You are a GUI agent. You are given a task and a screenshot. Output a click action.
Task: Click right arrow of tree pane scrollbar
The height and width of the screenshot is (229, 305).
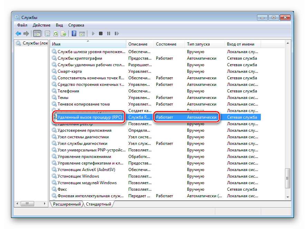45,203
